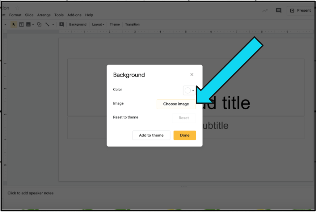Select the shape tool
Image resolution: width=316 pixels, height=212 pixels.
pos(39,24)
